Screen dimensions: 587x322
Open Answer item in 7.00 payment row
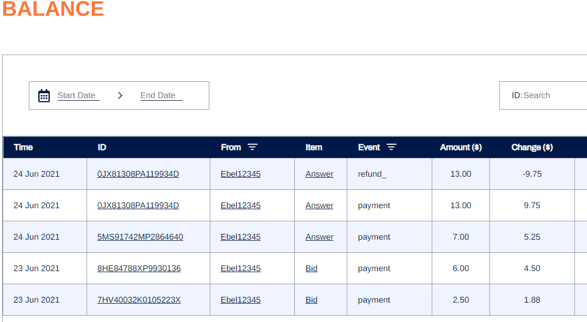[319, 237]
